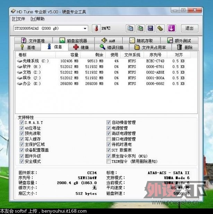Toggle the 写入缓存 checkbox
Image resolution: width=213 pixels, height=214 pixels.
click(x=22, y=139)
